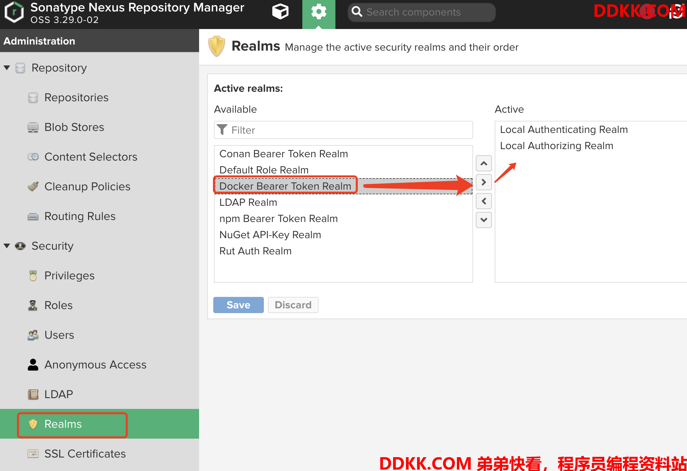Collapse the Repository tree group
The height and width of the screenshot is (471, 687).
tap(7, 68)
